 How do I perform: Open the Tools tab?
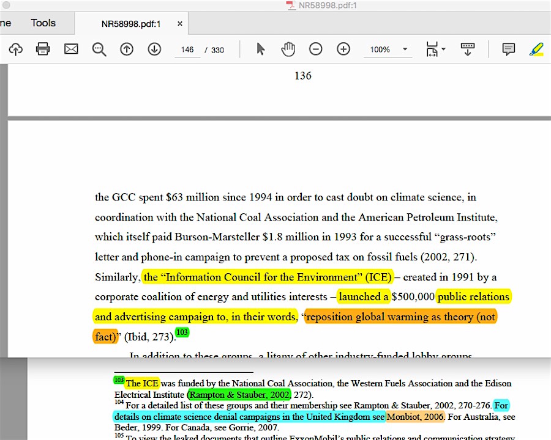point(43,23)
